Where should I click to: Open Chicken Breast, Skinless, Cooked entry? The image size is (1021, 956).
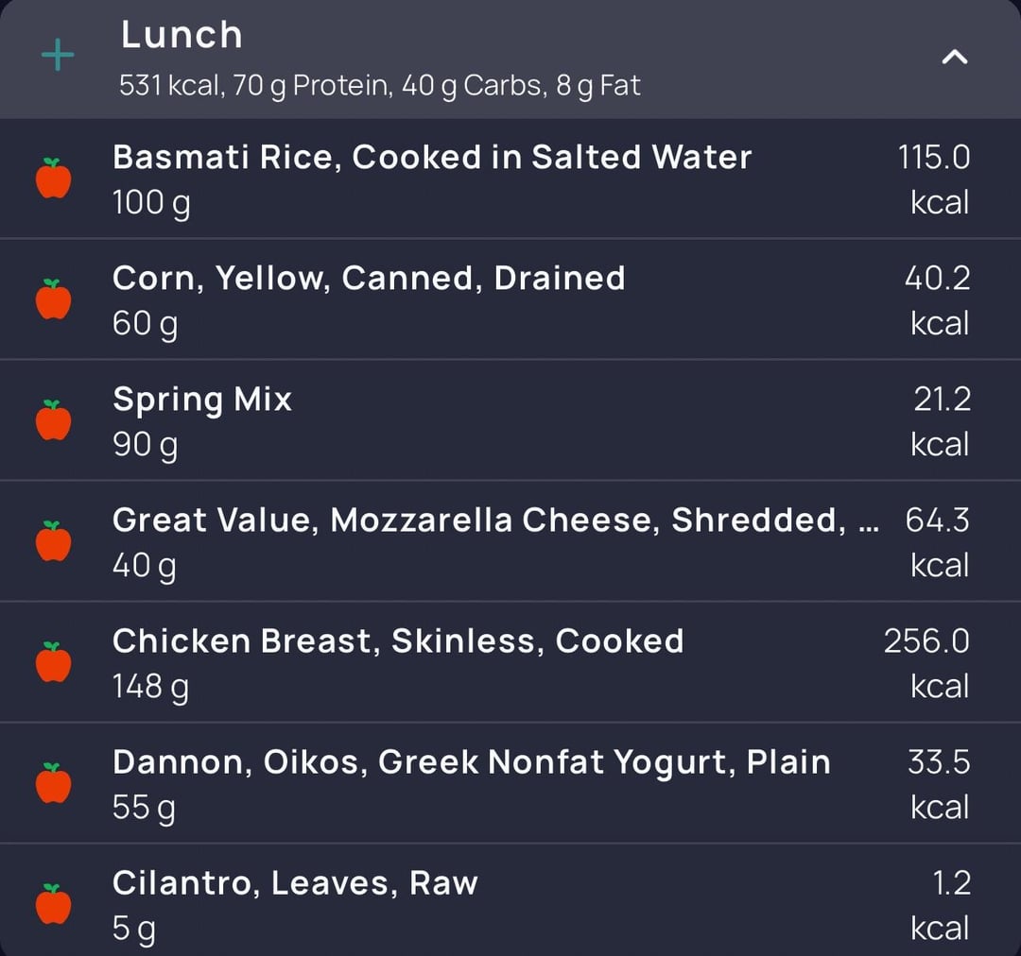pyautogui.click(x=510, y=662)
